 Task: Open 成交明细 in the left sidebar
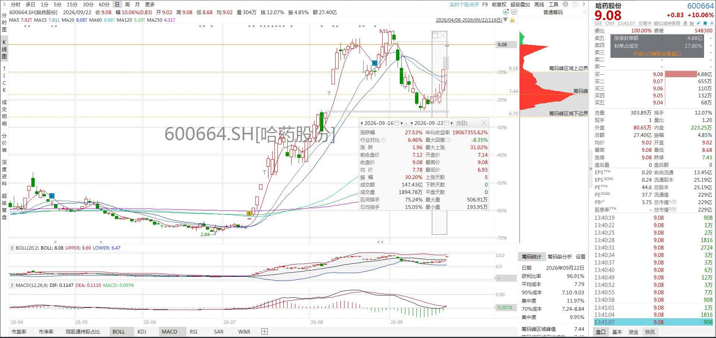(4, 113)
